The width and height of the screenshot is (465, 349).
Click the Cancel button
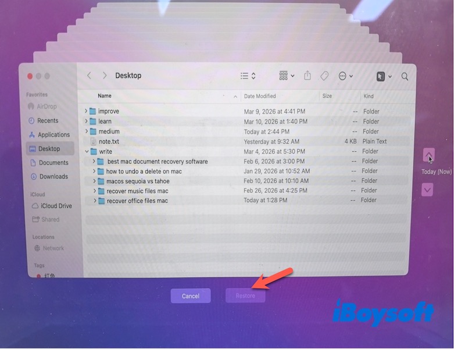point(191,295)
